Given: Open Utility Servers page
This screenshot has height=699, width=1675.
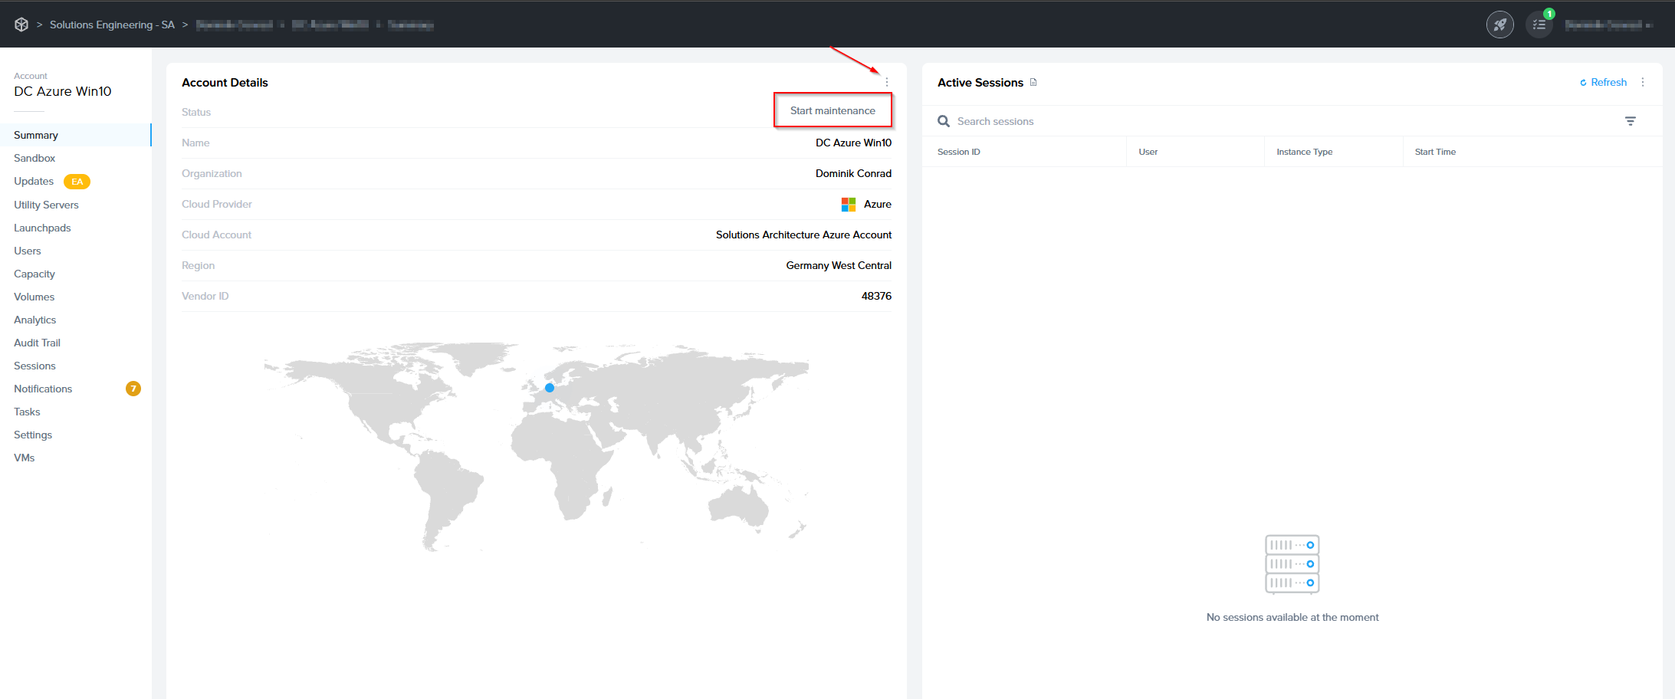Looking at the screenshot, I should tap(46, 205).
